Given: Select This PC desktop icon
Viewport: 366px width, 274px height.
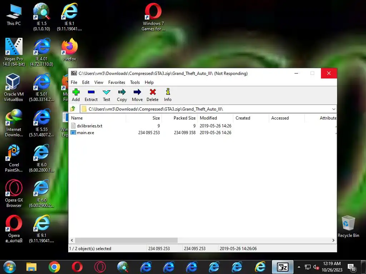Looking at the screenshot, I should click(x=14, y=14).
